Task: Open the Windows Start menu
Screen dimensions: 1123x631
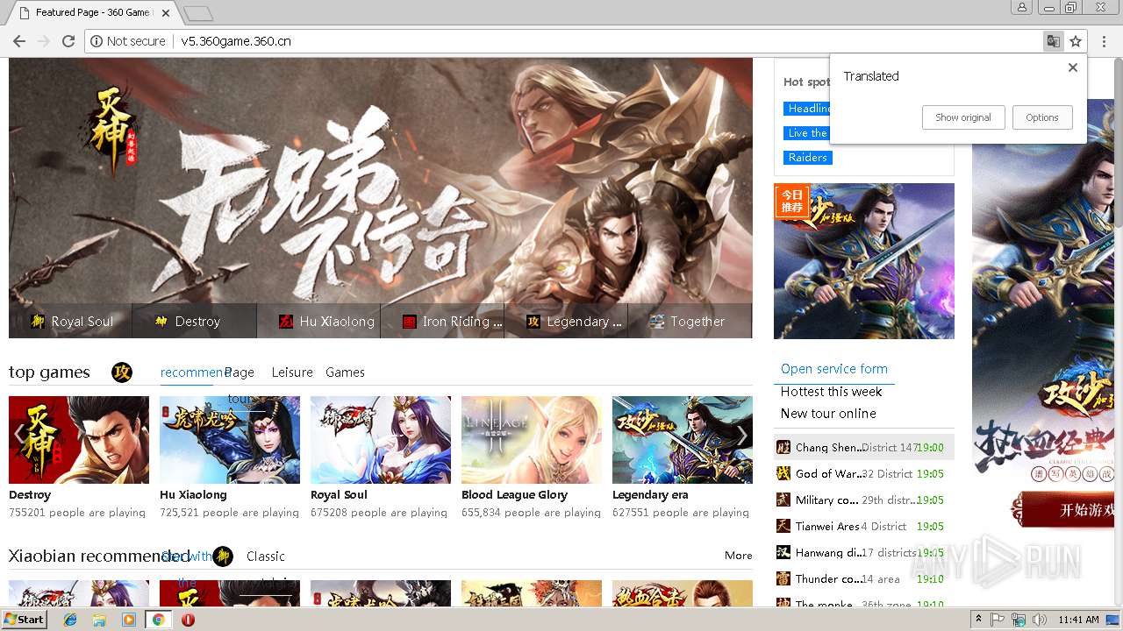Action: click(x=24, y=620)
